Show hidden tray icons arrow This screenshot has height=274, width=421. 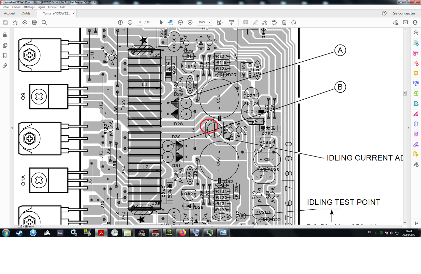tap(375, 233)
